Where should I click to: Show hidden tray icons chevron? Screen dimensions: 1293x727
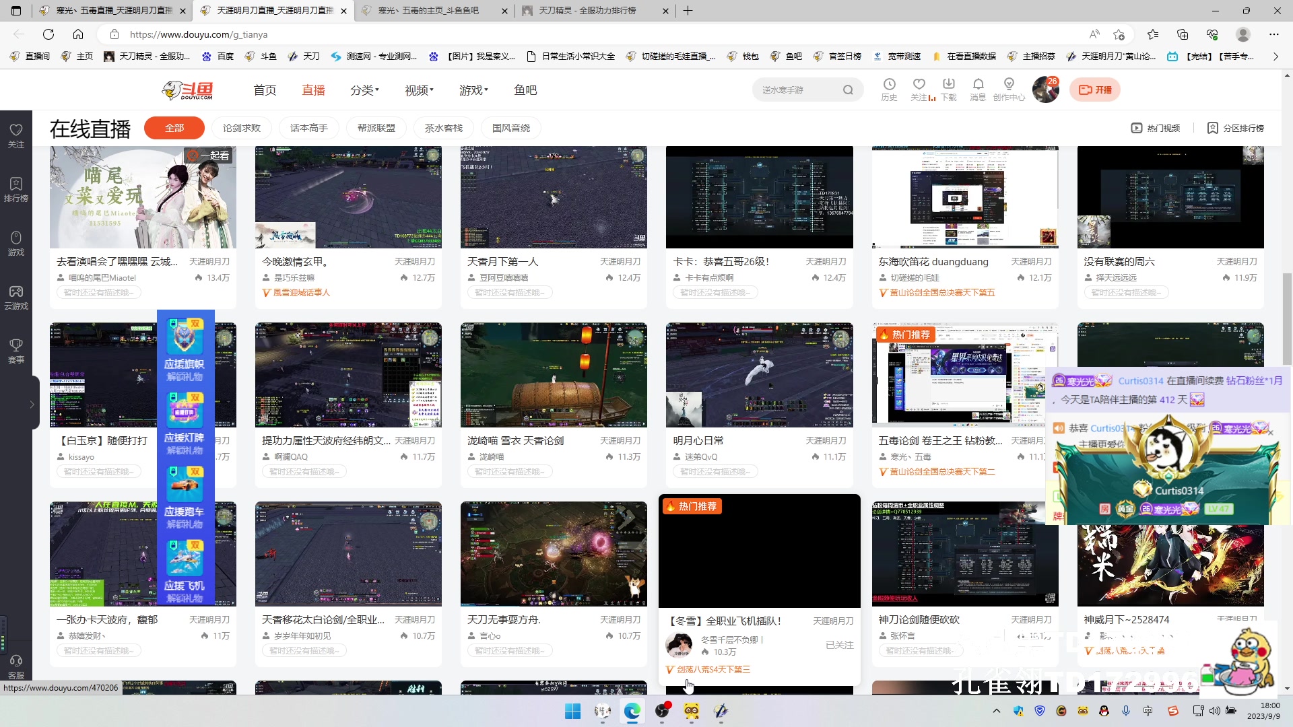click(x=997, y=711)
